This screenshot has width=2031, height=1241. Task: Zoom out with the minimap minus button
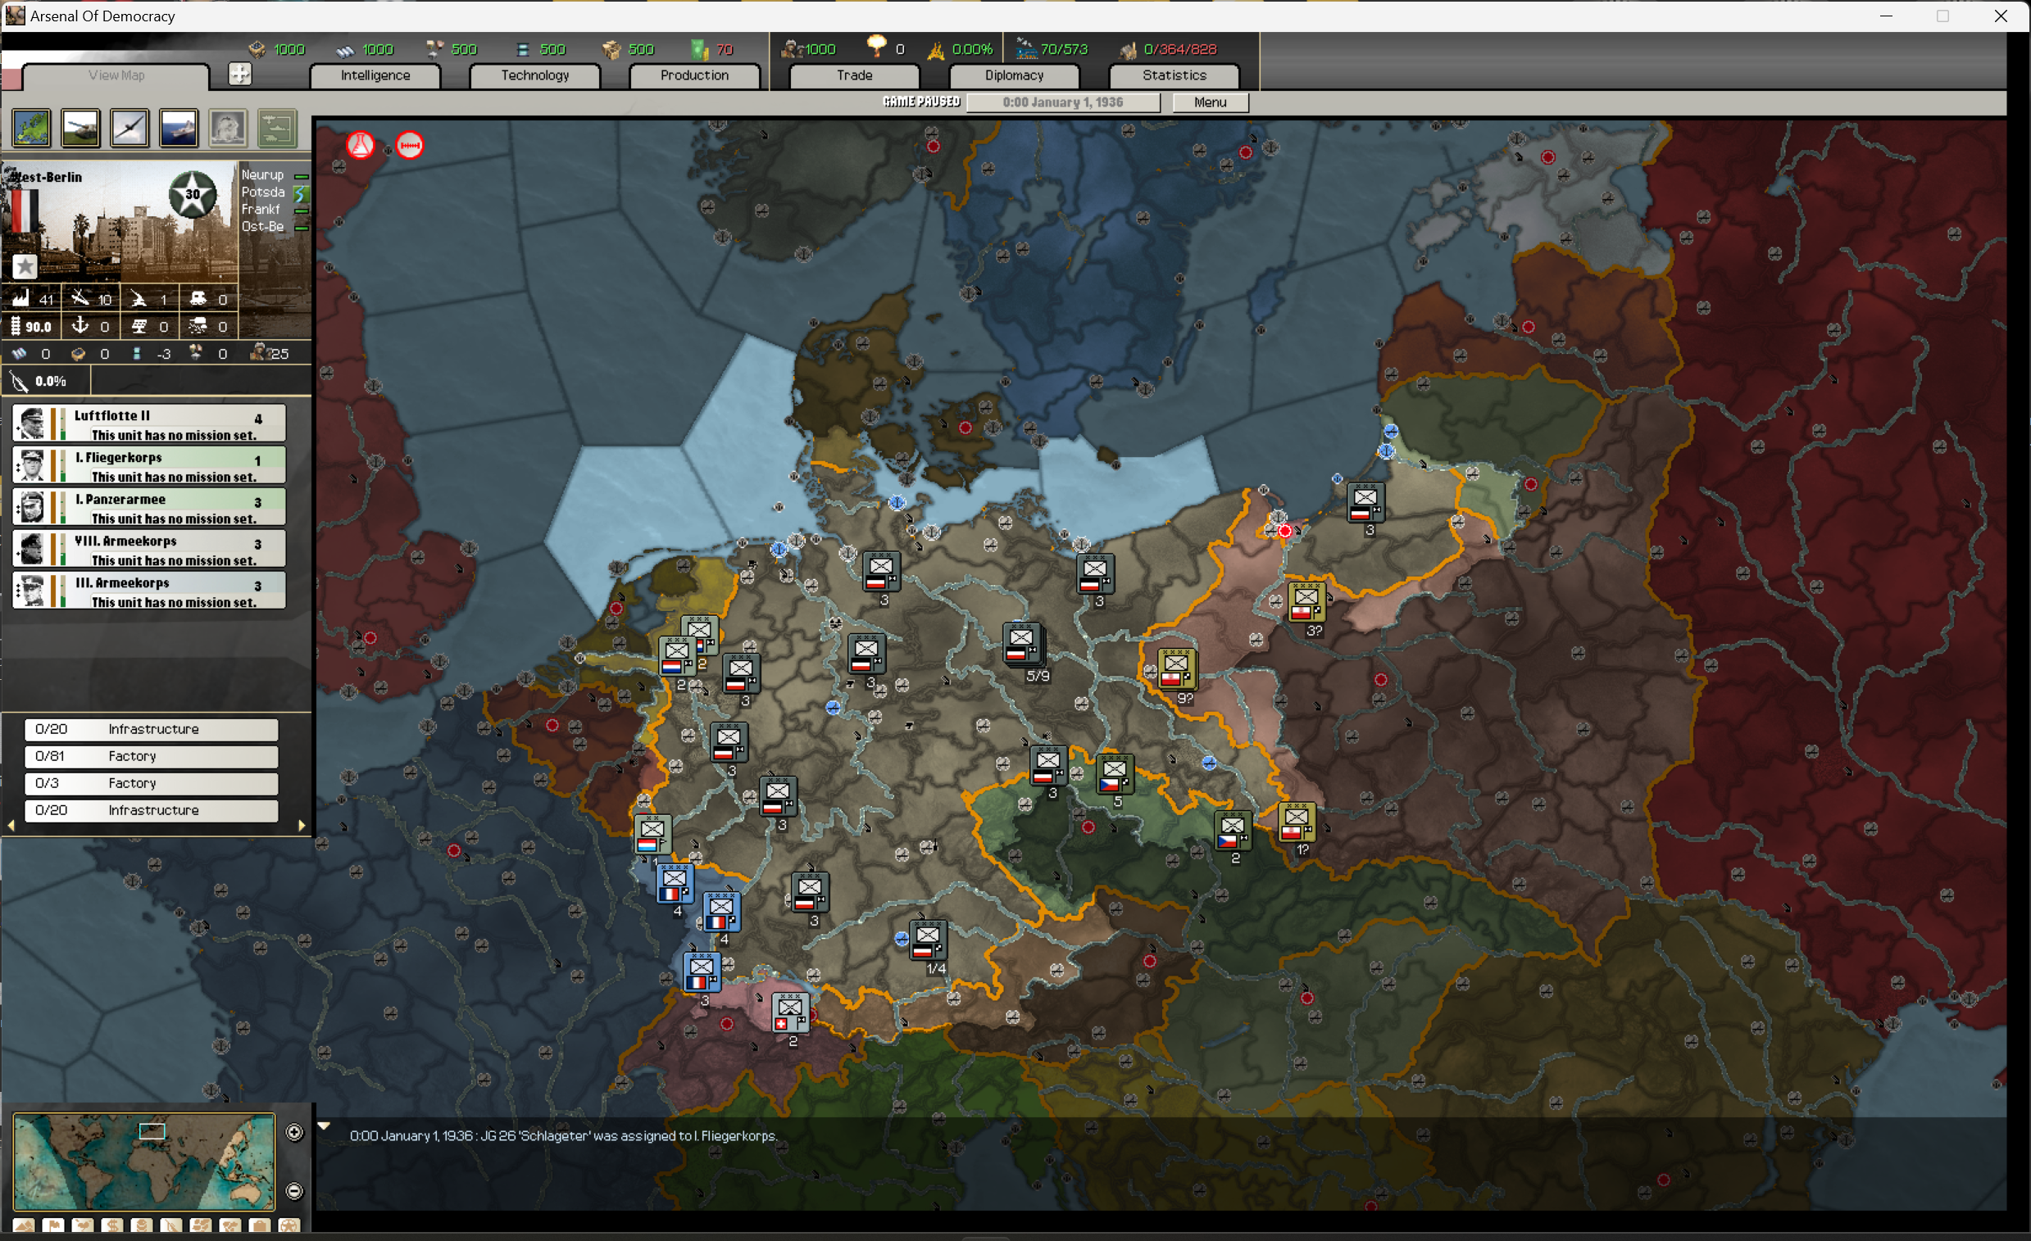pyautogui.click(x=294, y=1191)
